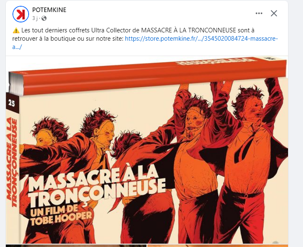The image size is (303, 247).
Task: Open the third photo thumbnail at lower right
Action: (217, 246)
